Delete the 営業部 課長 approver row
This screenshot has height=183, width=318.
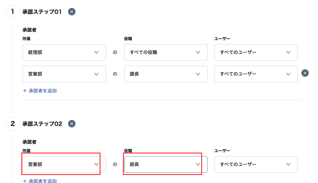tap(305, 73)
